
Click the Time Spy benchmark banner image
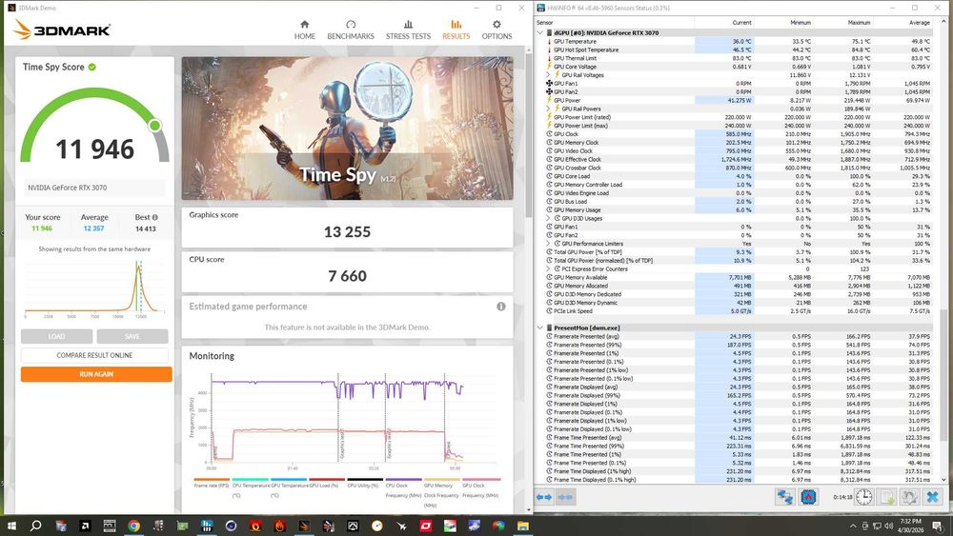coord(347,129)
